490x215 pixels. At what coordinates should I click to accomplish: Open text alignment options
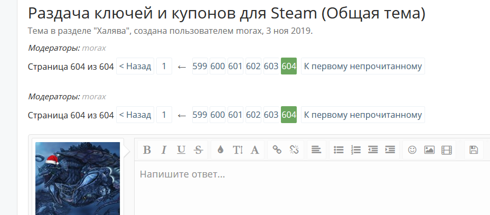[x=316, y=150]
